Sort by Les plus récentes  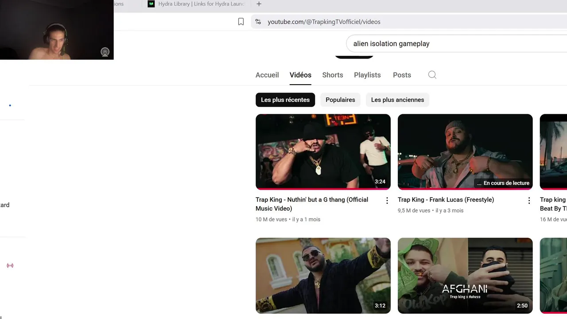point(285,100)
